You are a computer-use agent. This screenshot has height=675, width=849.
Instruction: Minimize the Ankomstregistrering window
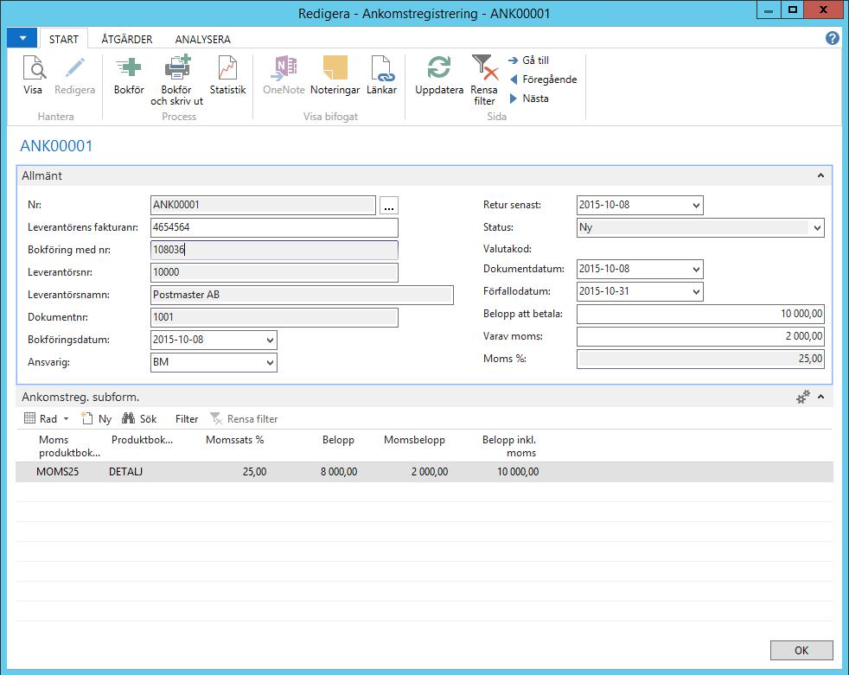(769, 10)
